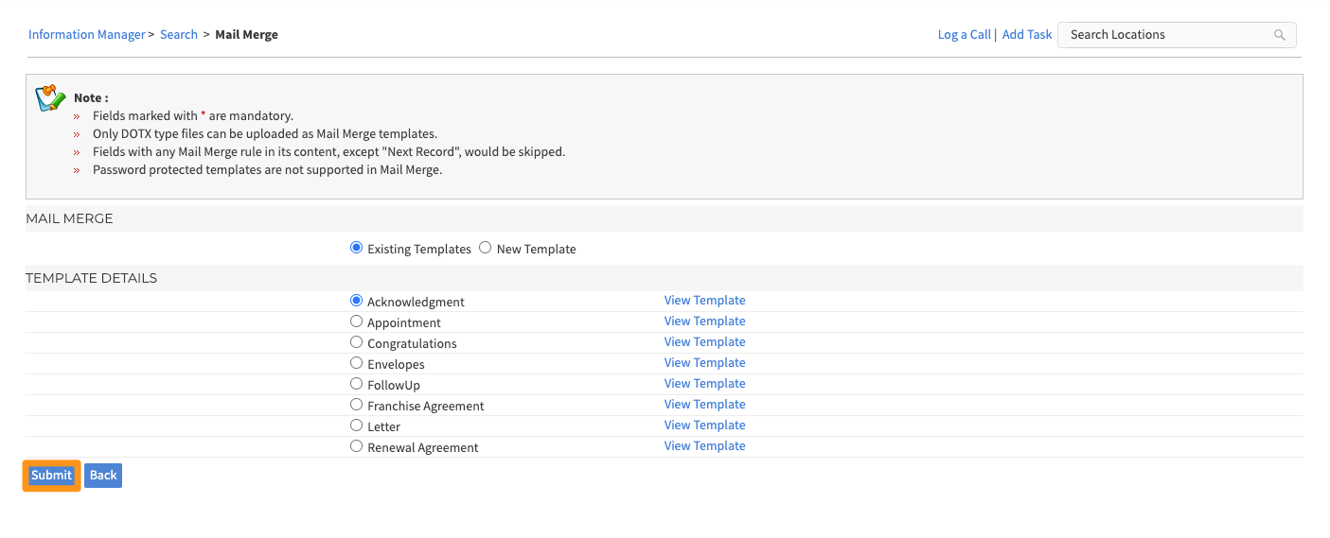Click the note pushpin icon
The image size is (1330, 538).
[50, 98]
